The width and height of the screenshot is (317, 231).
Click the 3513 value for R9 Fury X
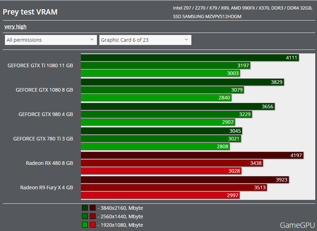(x=260, y=187)
